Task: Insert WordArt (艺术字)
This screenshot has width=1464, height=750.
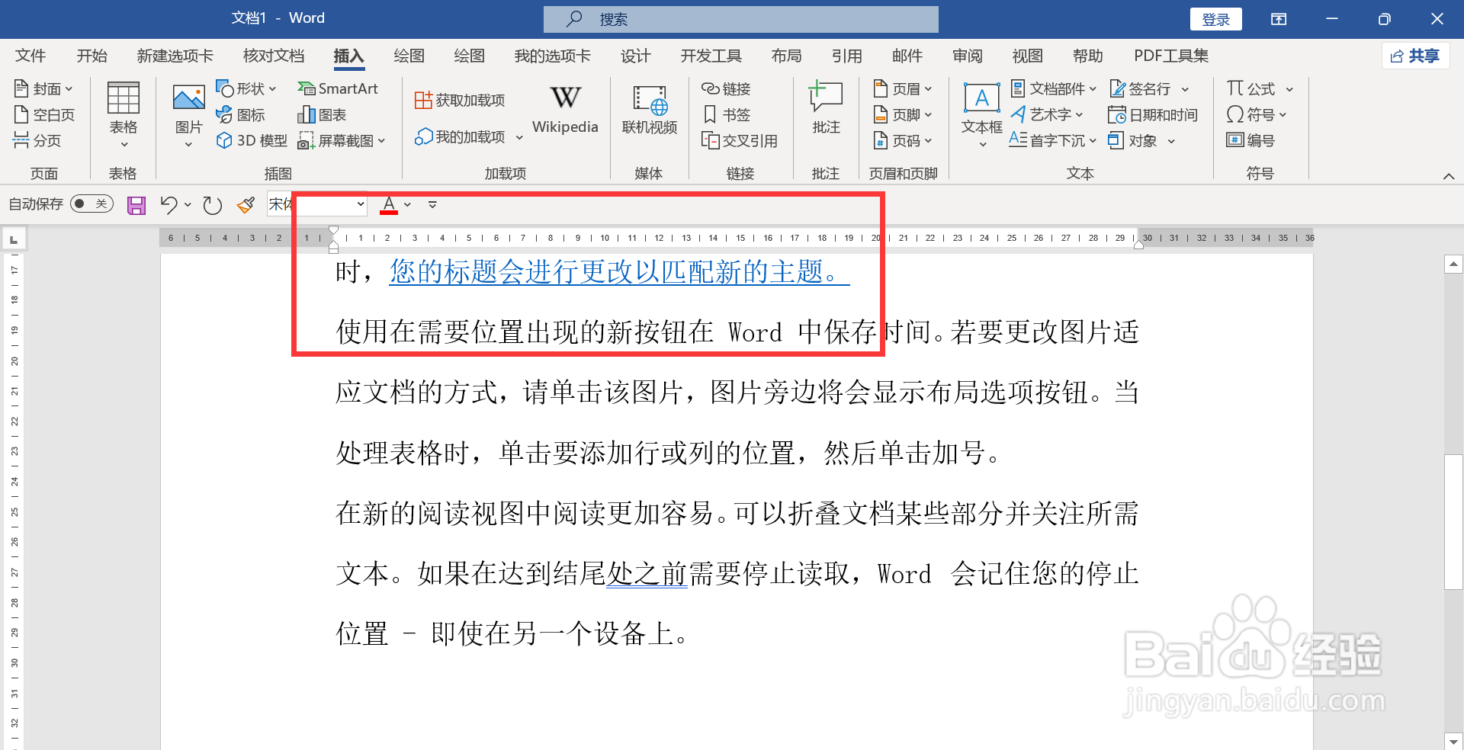Action: tap(1046, 115)
